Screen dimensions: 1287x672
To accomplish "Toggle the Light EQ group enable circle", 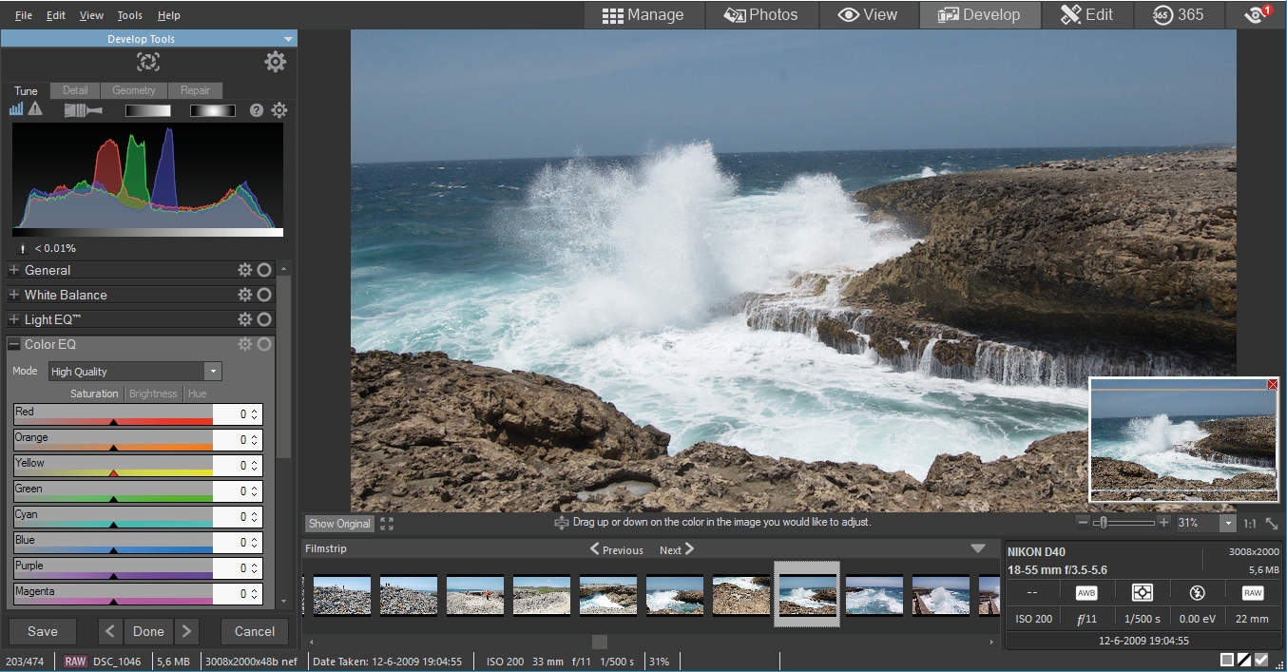I will tap(264, 319).
